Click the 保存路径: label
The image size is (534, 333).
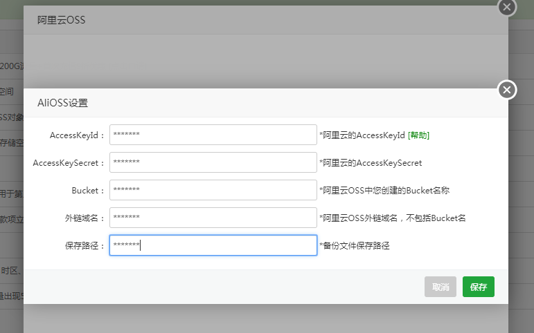click(84, 246)
